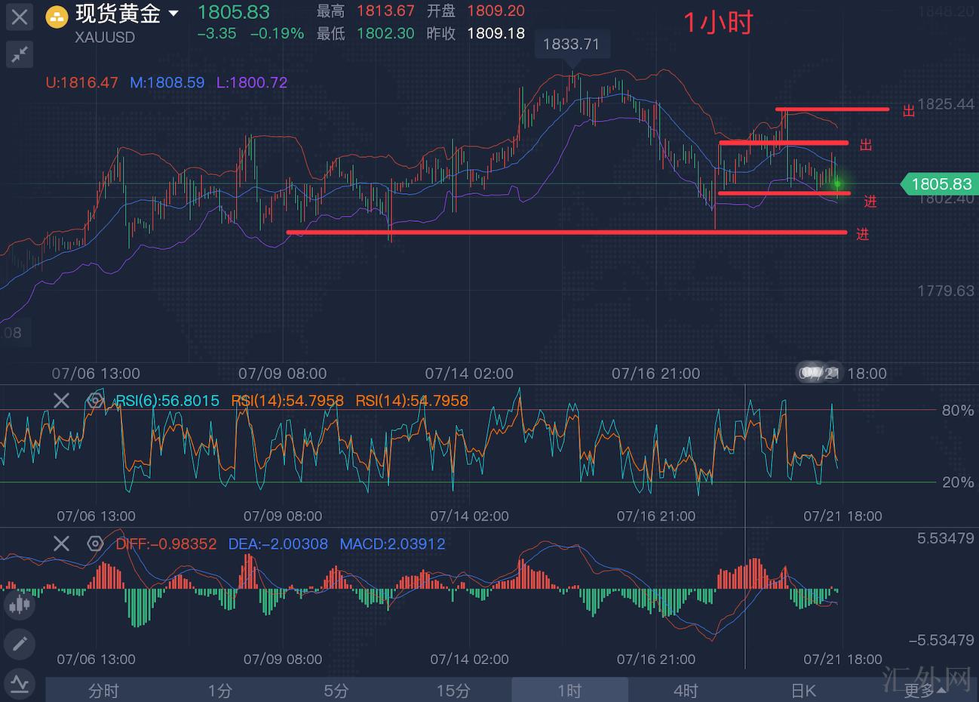Viewport: 979px width, 702px height.
Task: Click the 1805.83 current price tag
Action: pos(940,184)
